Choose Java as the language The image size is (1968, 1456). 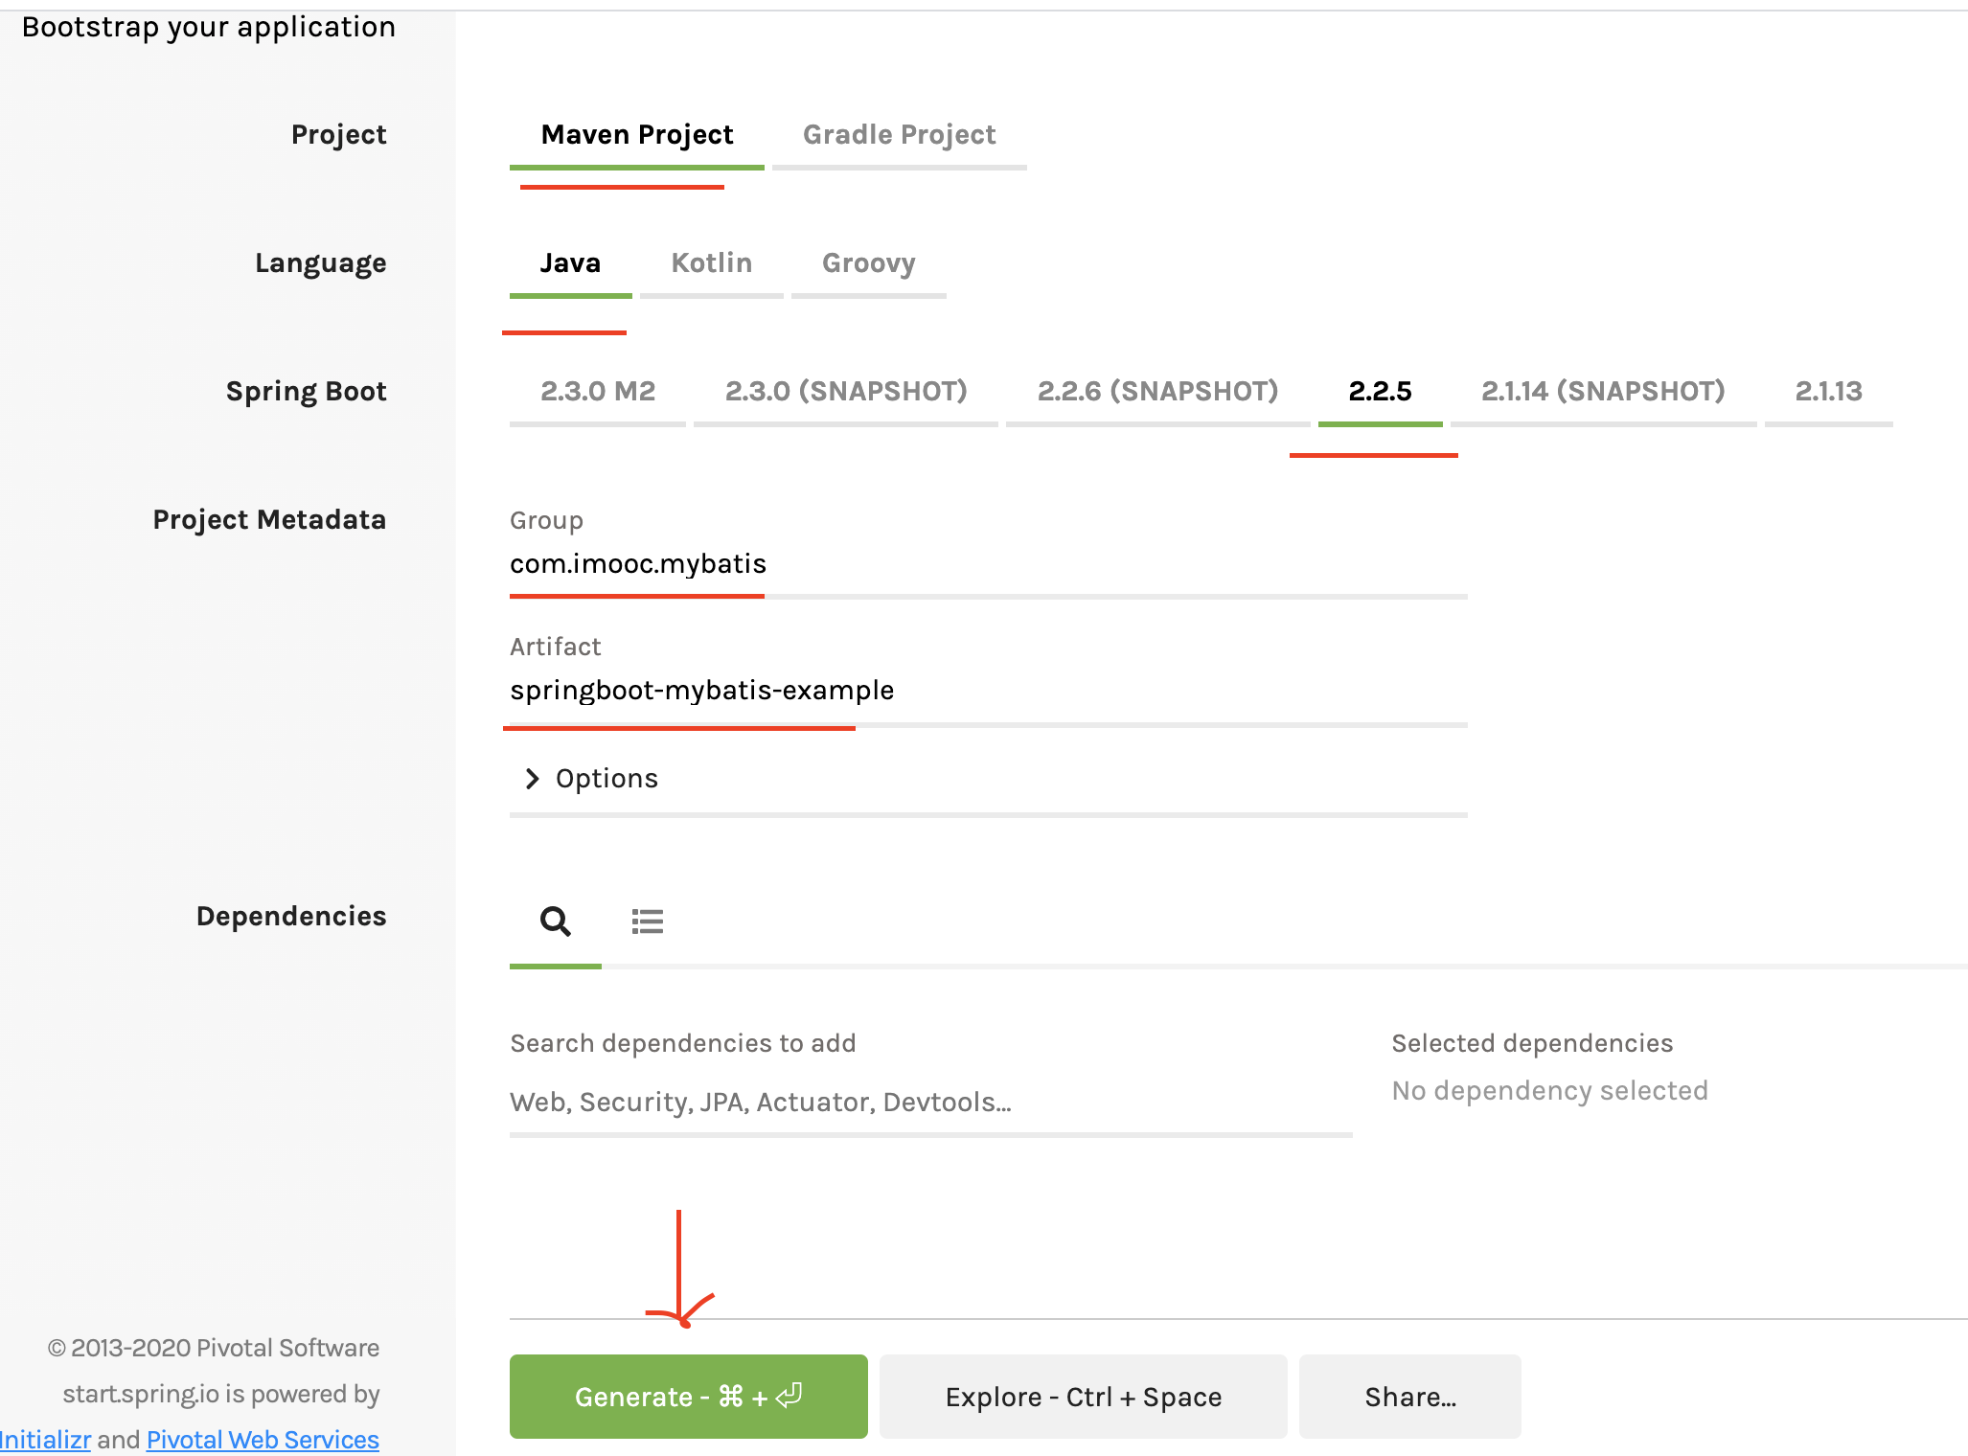570,263
